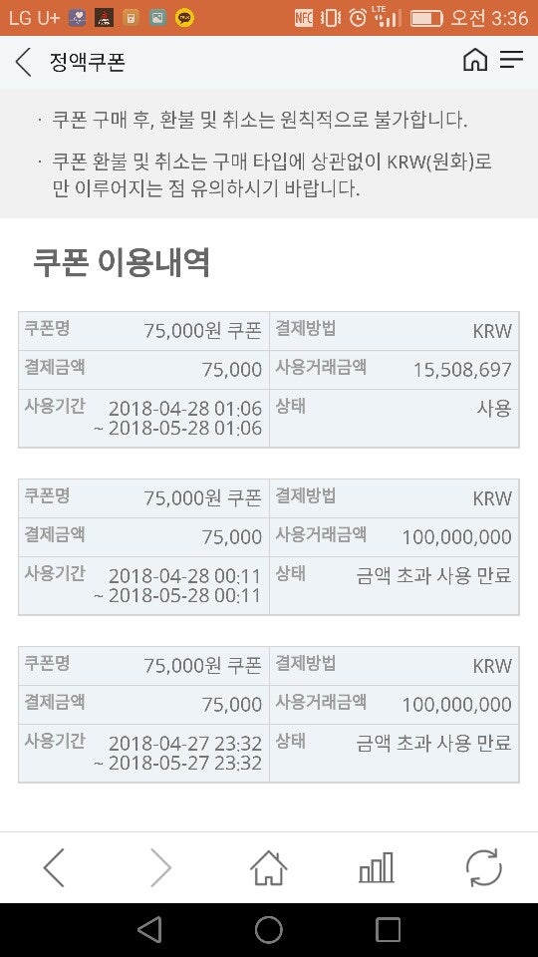Tap the battery indicator in status bar
The image size is (538, 957).
(x=426, y=18)
